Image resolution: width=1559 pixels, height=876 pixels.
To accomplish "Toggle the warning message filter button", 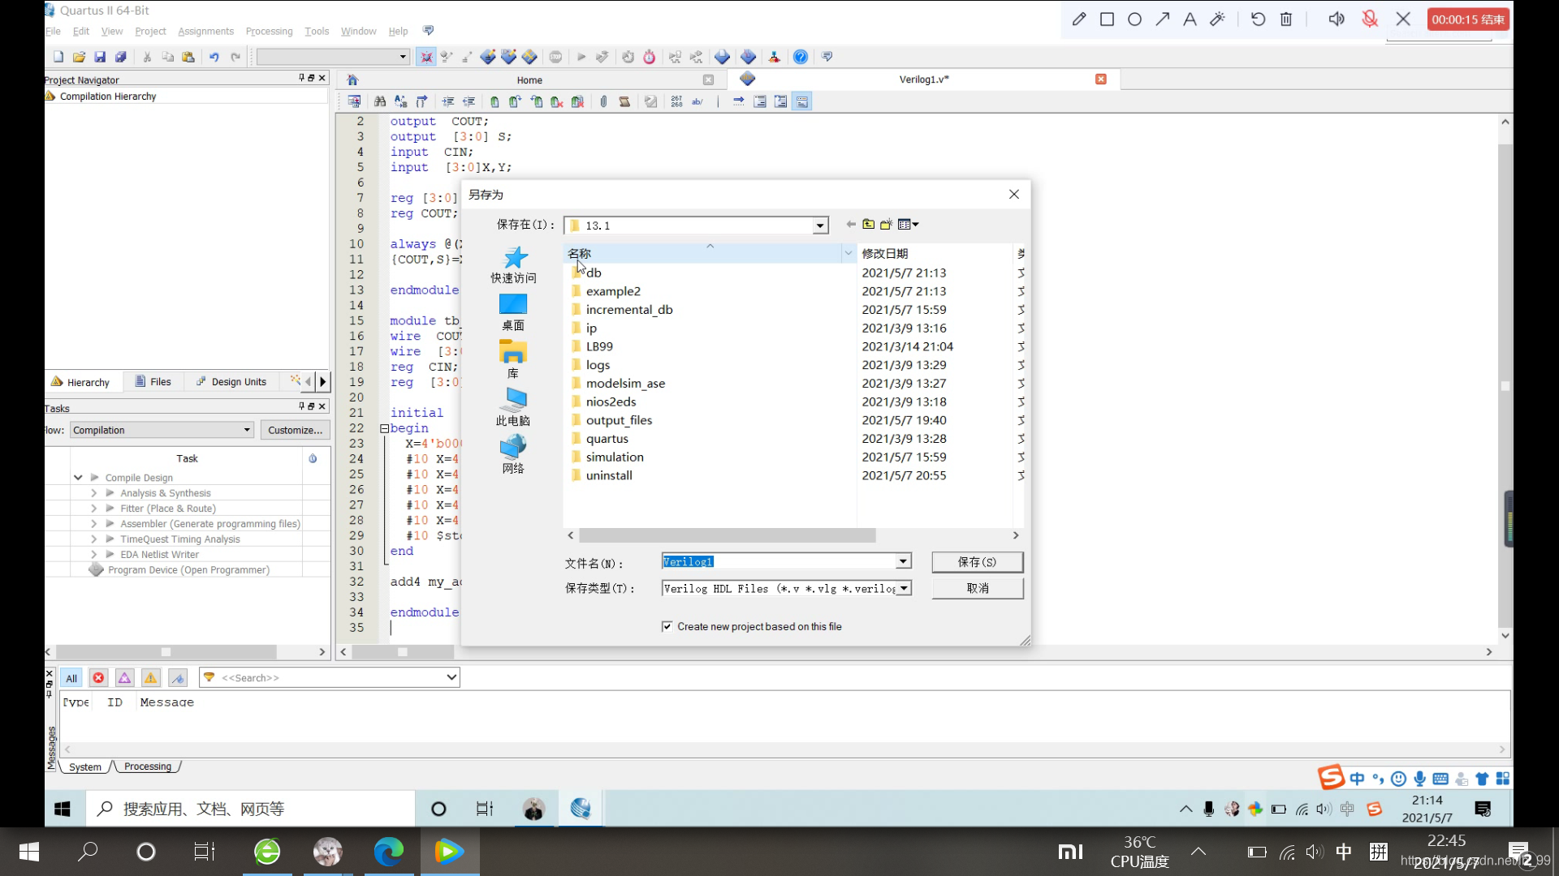I will [x=150, y=678].
